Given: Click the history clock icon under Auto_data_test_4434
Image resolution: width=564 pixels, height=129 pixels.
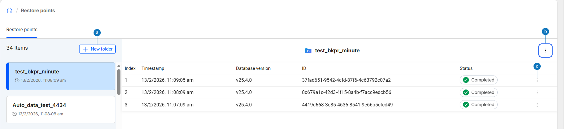Looking at the screenshot, I should [15, 114].
